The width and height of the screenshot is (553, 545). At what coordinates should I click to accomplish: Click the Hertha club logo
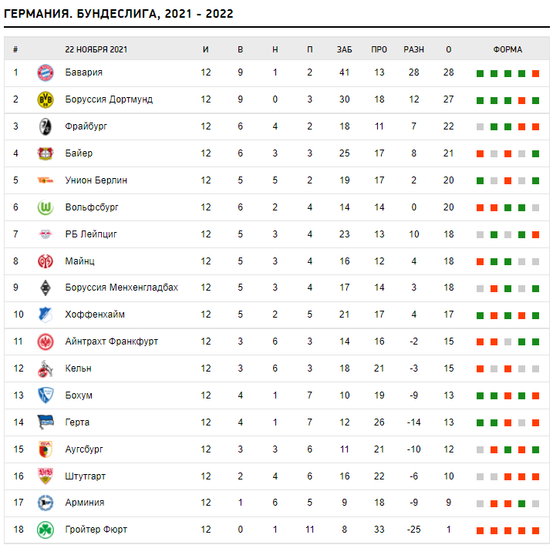pos(46,422)
